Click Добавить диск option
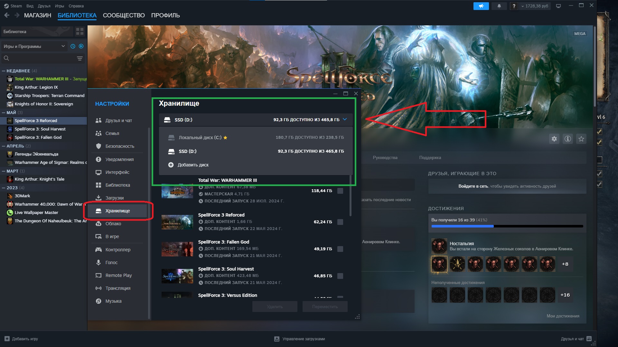The width and height of the screenshot is (618, 347). (193, 165)
